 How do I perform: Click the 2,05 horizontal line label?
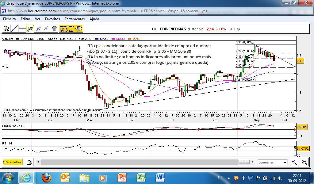[5, 67]
